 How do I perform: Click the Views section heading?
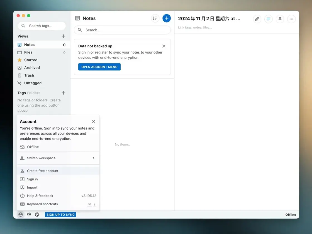23,36
